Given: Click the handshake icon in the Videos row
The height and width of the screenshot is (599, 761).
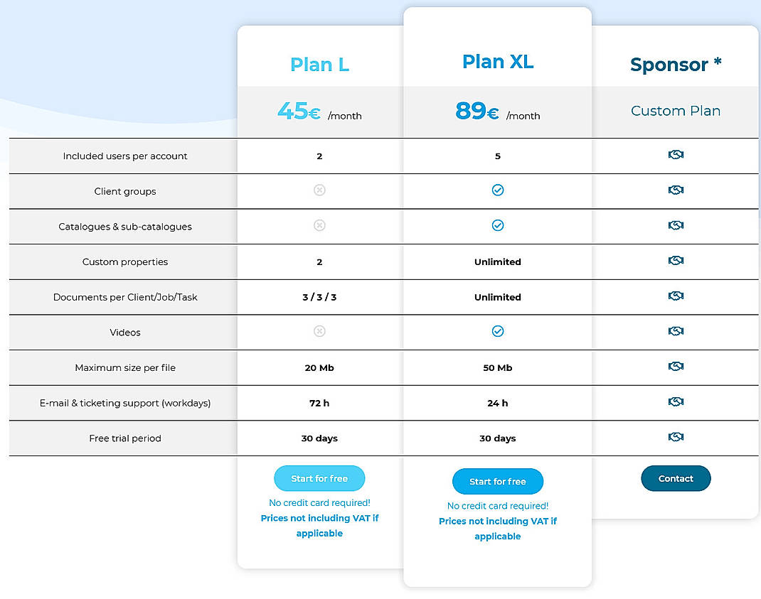Looking at the screenshot, I should click(x=676, y=332).
